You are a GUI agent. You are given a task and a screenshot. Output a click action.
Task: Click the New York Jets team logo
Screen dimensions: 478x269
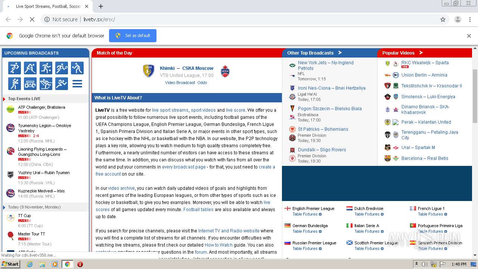292,65
